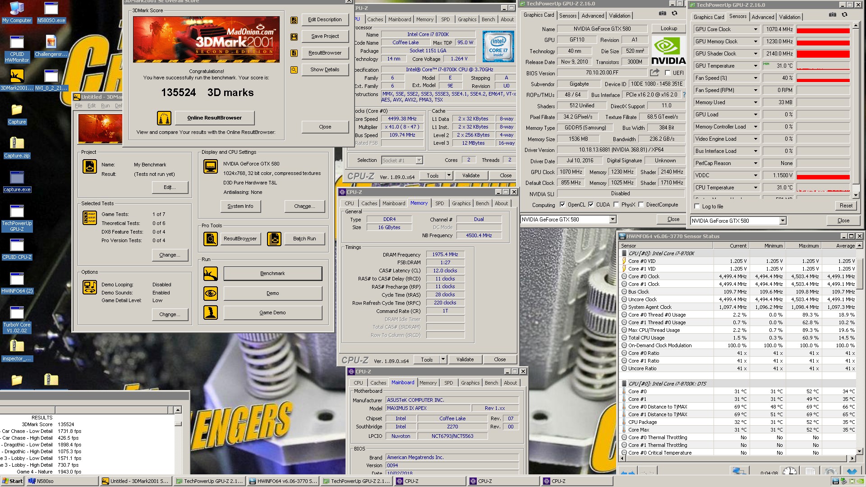Viewport: 866px width, 487px height.
Task: Launch N580SO.exe desktop icon
Action: click(51, 12)
